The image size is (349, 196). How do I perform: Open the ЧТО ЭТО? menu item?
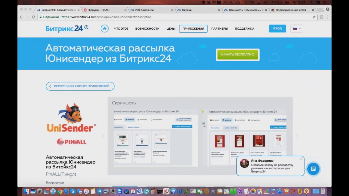(x=121, y=29)
